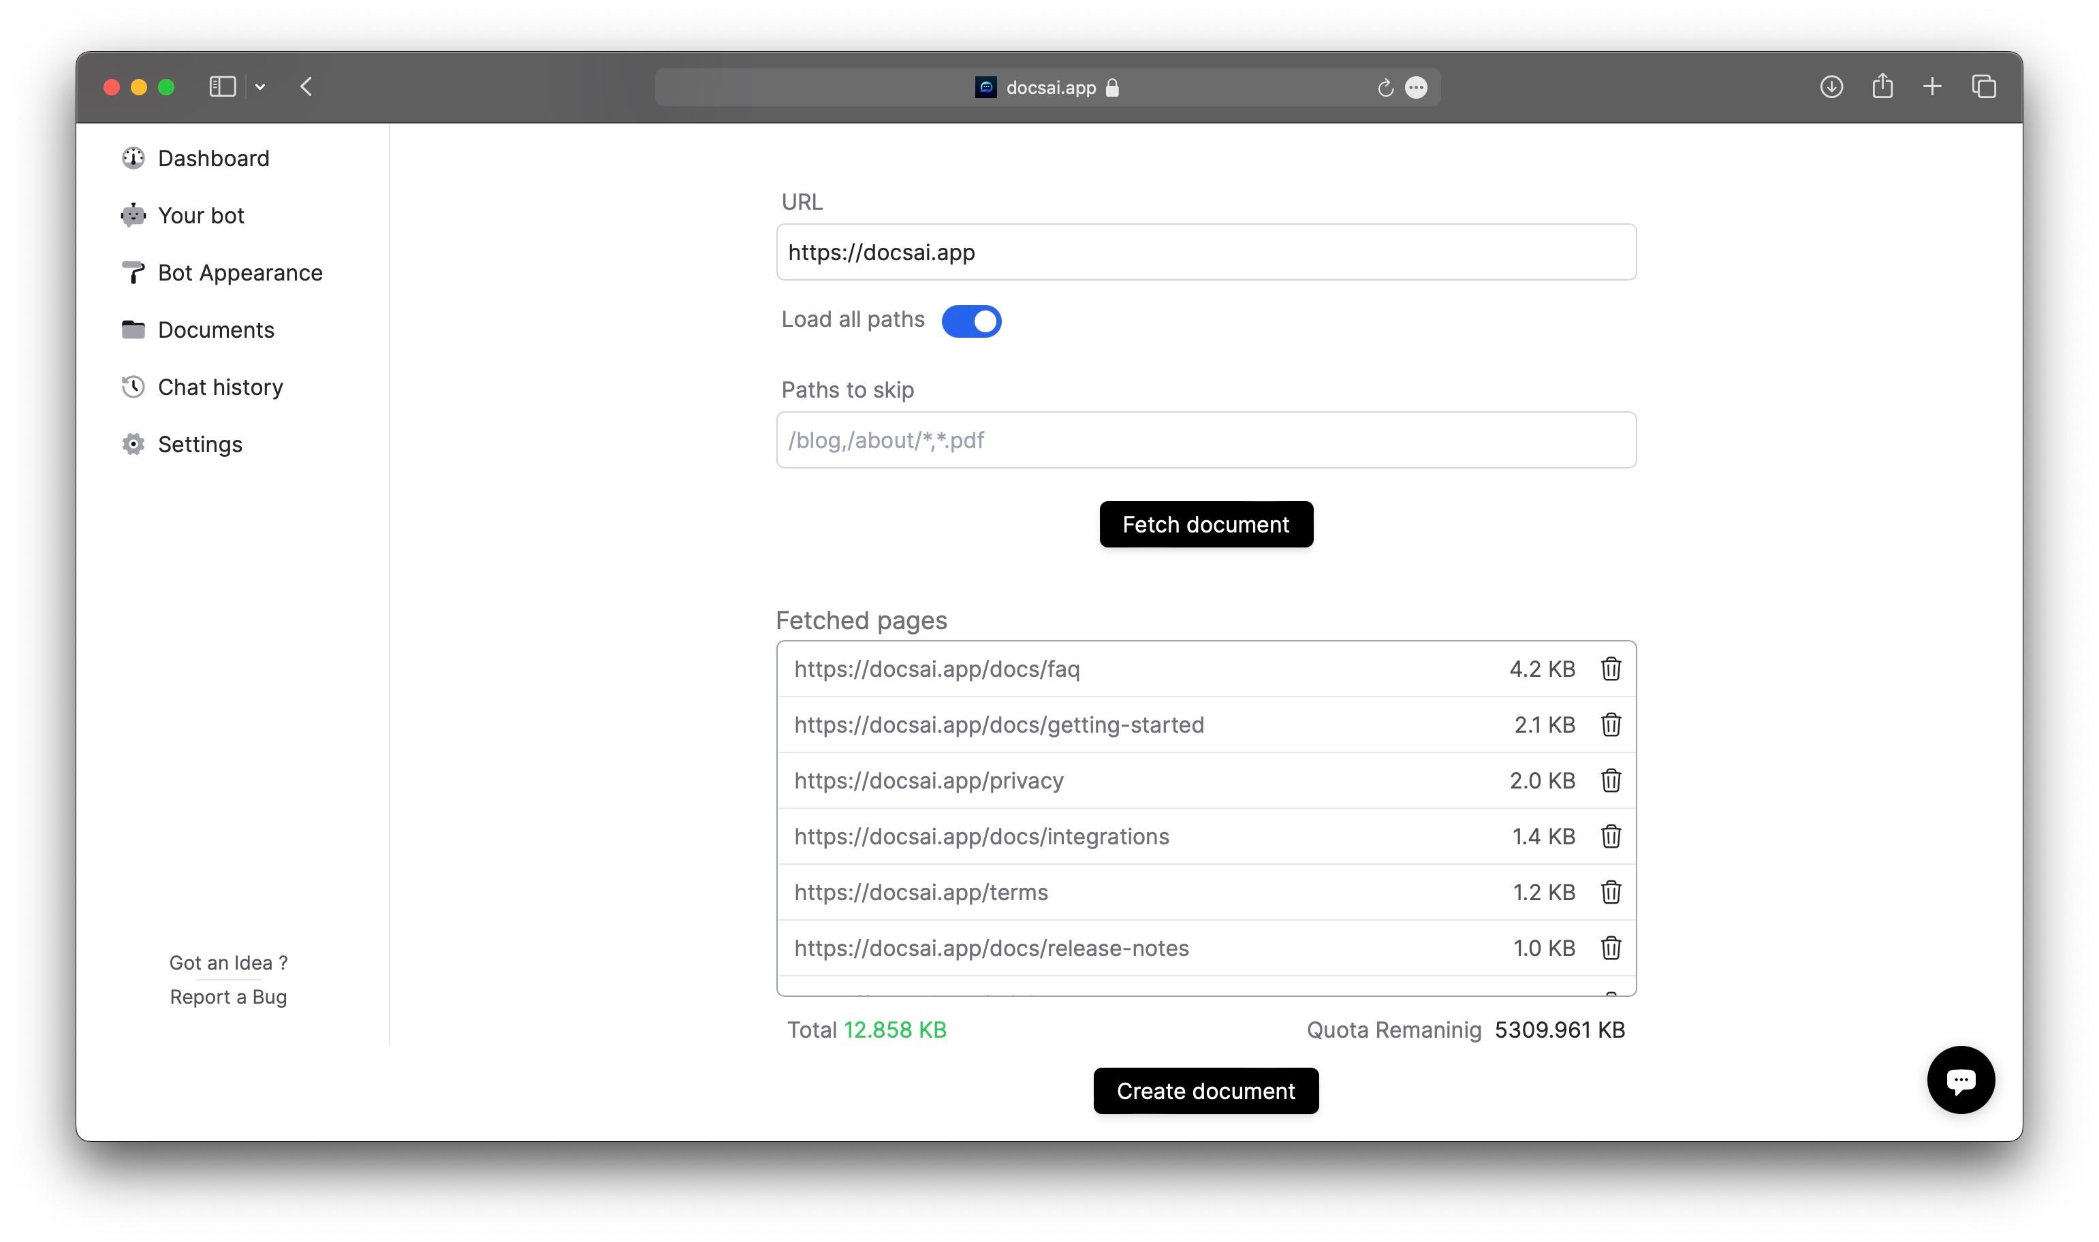The image size is (2099, 1242).
Task: Delete the docs/faq fetched page
Action: tap(1610, 669)
